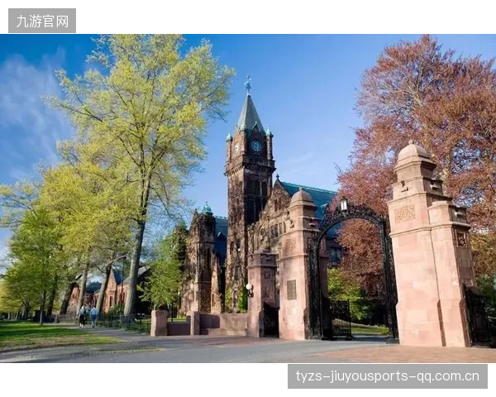Click the 九游官网 label
496x397 pixels.
pyautogui.click(x=42, y=21)
